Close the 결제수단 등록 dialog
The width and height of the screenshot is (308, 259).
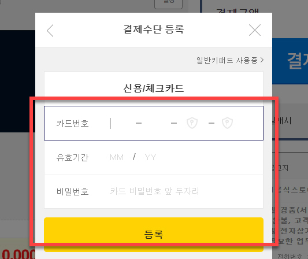255,30
